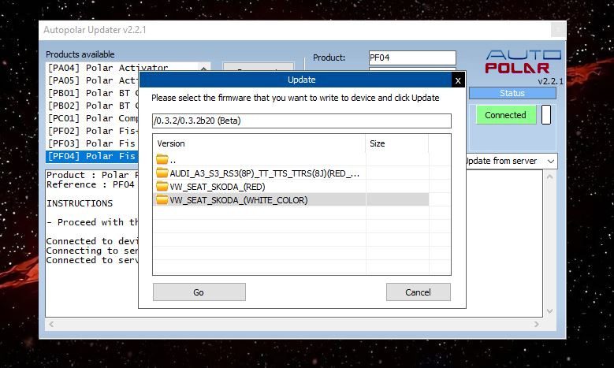Close the Autopolar Updater main window

(x=558, y=30)
